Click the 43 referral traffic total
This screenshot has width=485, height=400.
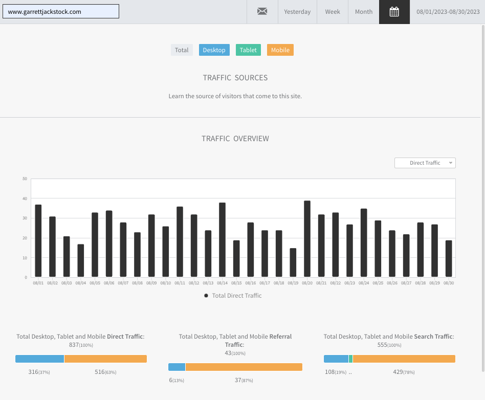click(235, 353)
